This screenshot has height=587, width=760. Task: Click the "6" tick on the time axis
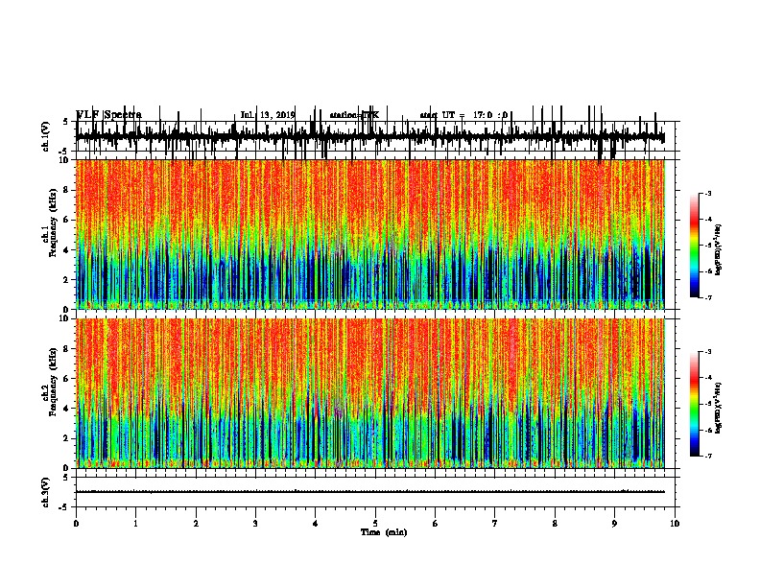(x=435, y=524)
